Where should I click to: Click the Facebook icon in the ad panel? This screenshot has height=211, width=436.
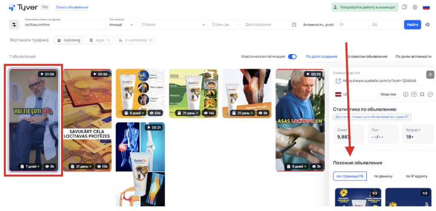pos(405,94)
